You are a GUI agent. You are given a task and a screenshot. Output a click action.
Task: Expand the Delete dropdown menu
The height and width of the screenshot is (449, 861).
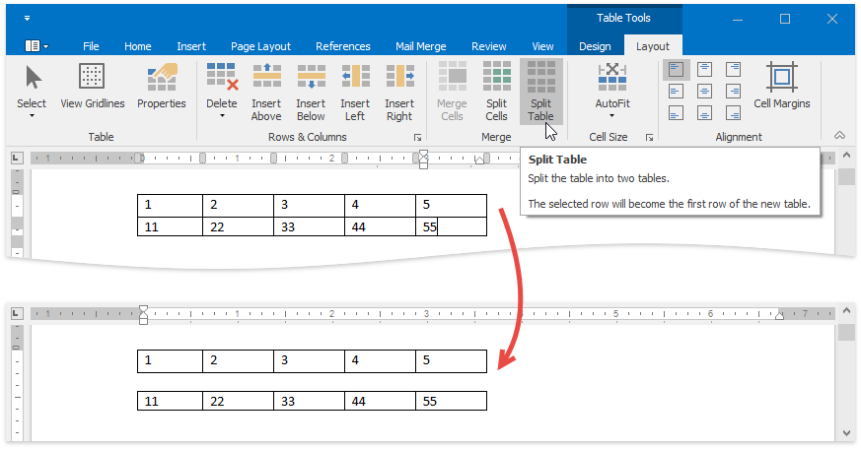221,115
